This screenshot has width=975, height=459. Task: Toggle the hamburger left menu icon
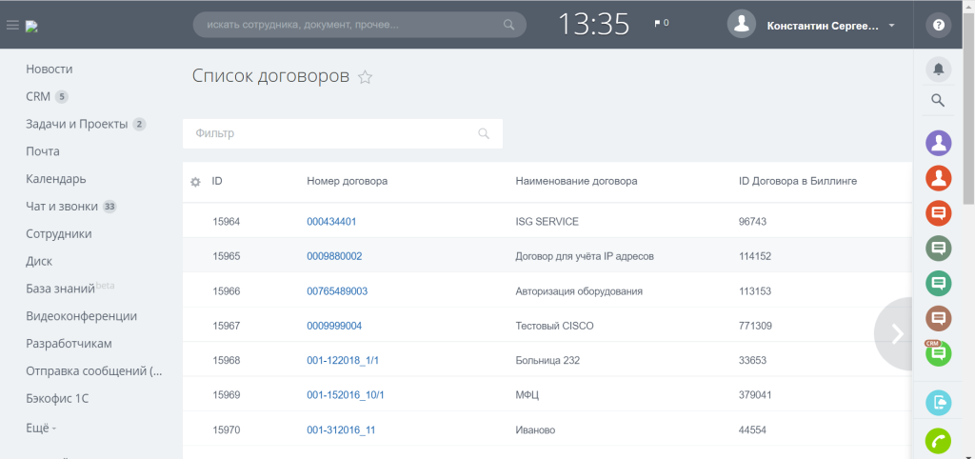pos(12,26)
